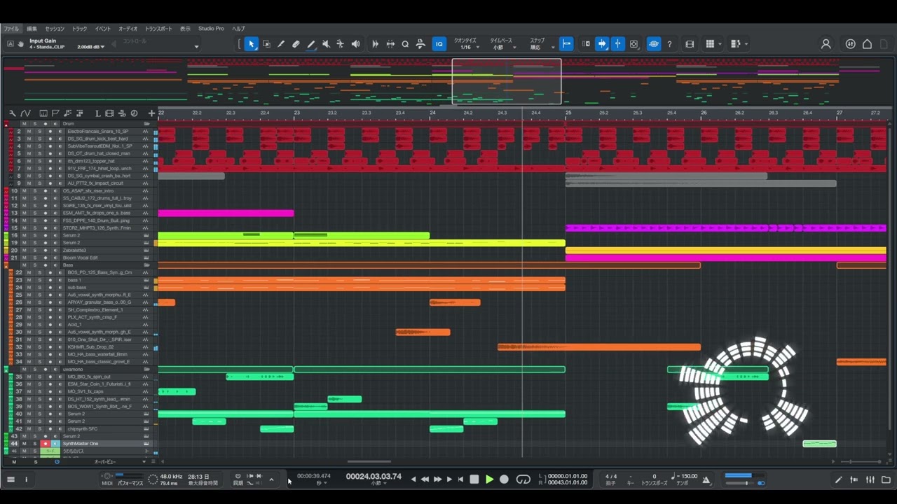897x504 pixels.
Task: Toggle the blue snap-to-grid button
Action: [567, 44]
